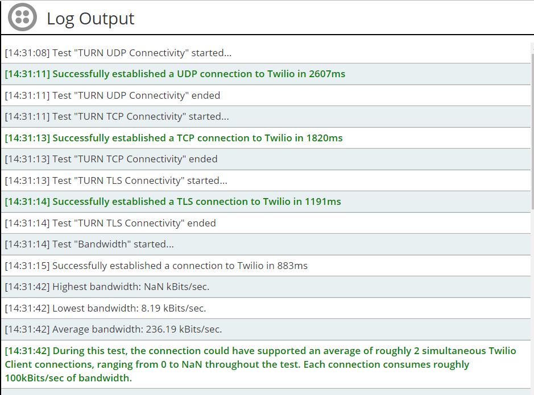Click the Bandwidth test started line
Image resolution: width=534 pixels, height=395 pixels.
[89, 244]
